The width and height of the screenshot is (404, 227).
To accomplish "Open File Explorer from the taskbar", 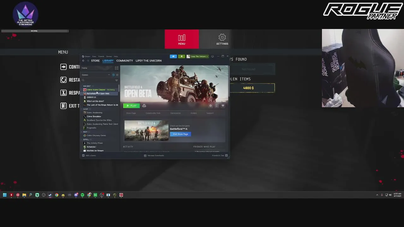I will coord(24,195).
